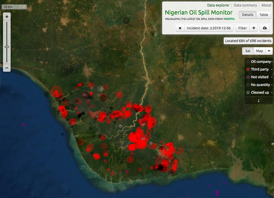This screenshot has width=274, height=198.
Task: Open the Data summary page
Action: [x=245, y=5]
